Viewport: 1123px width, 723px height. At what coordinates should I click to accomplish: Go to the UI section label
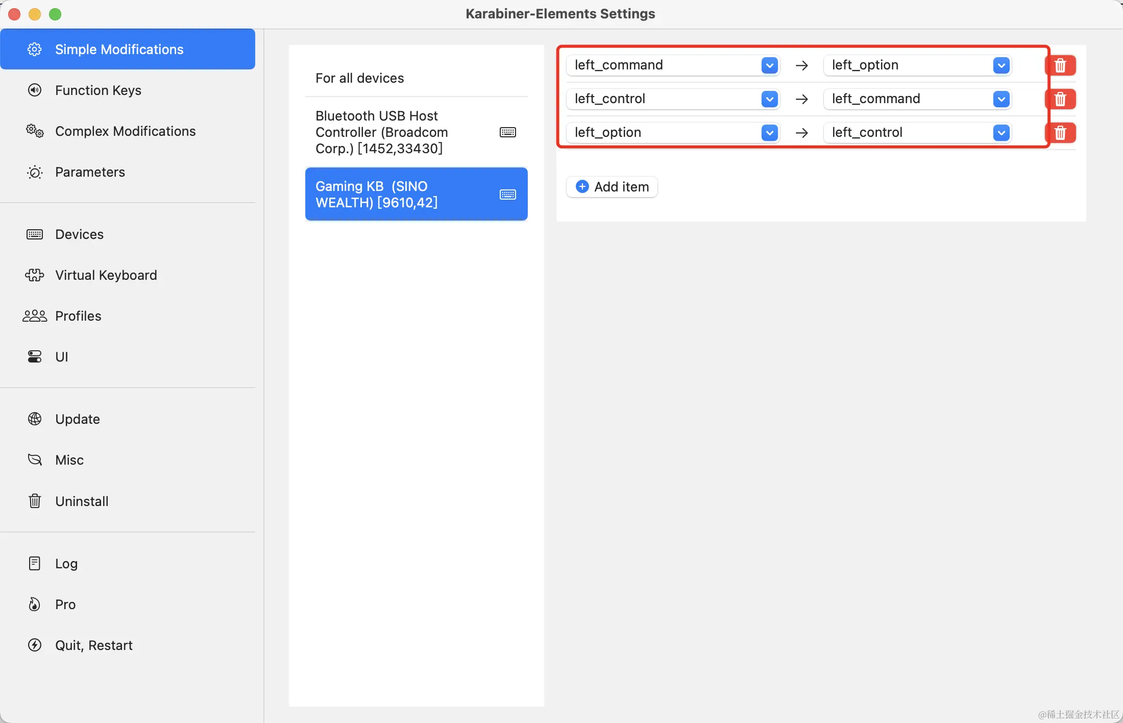click(62, 357)
